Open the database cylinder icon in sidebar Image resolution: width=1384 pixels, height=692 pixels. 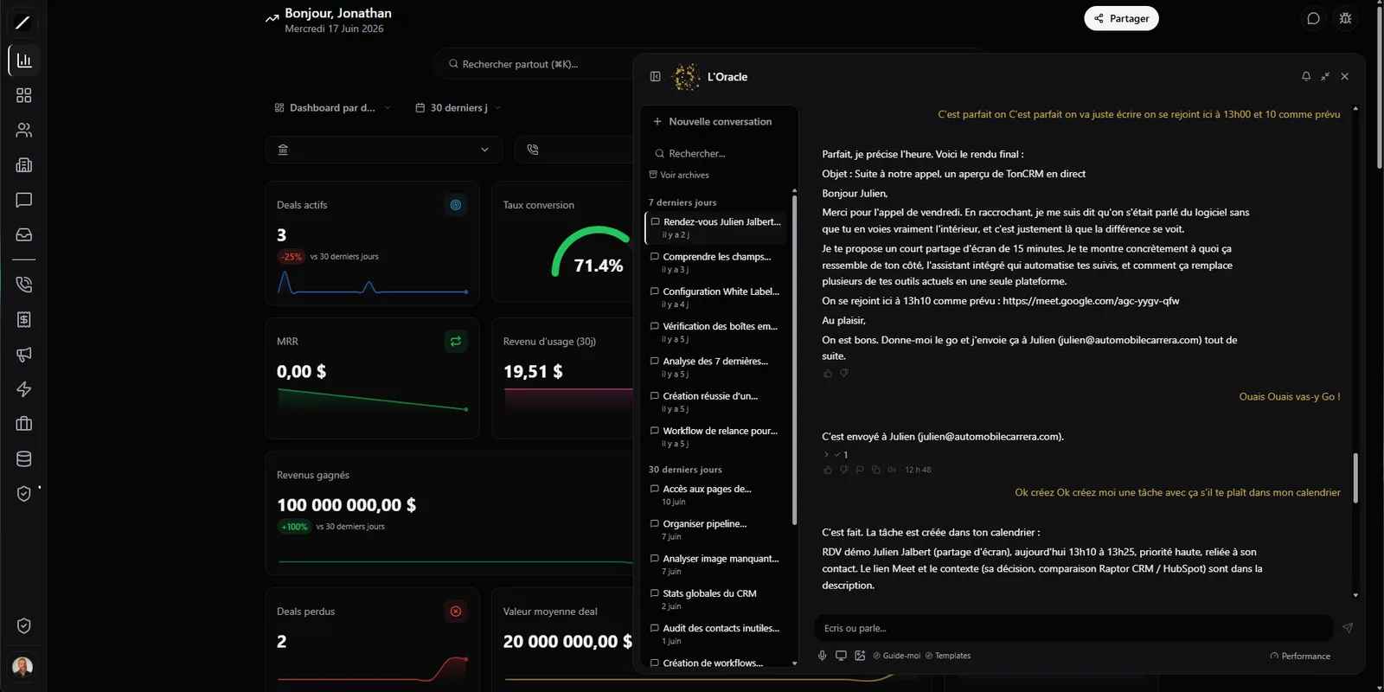[x=24, y=458]
